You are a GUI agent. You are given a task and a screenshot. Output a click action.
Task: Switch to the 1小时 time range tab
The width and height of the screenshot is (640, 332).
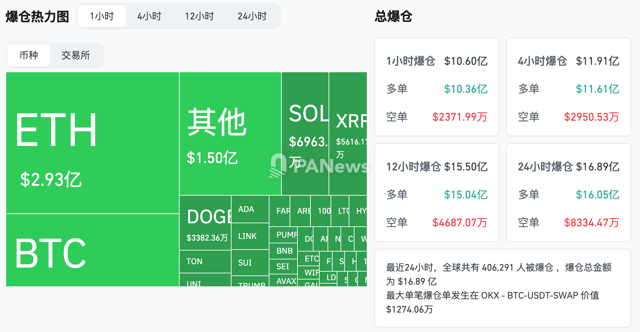(x=102, y=16)
